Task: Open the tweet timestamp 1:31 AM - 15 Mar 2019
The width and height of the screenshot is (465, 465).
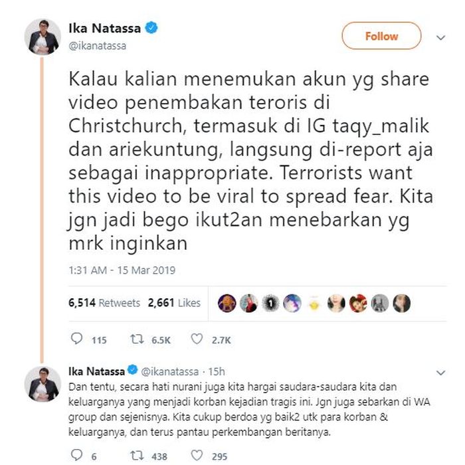Action: [122, 270]
